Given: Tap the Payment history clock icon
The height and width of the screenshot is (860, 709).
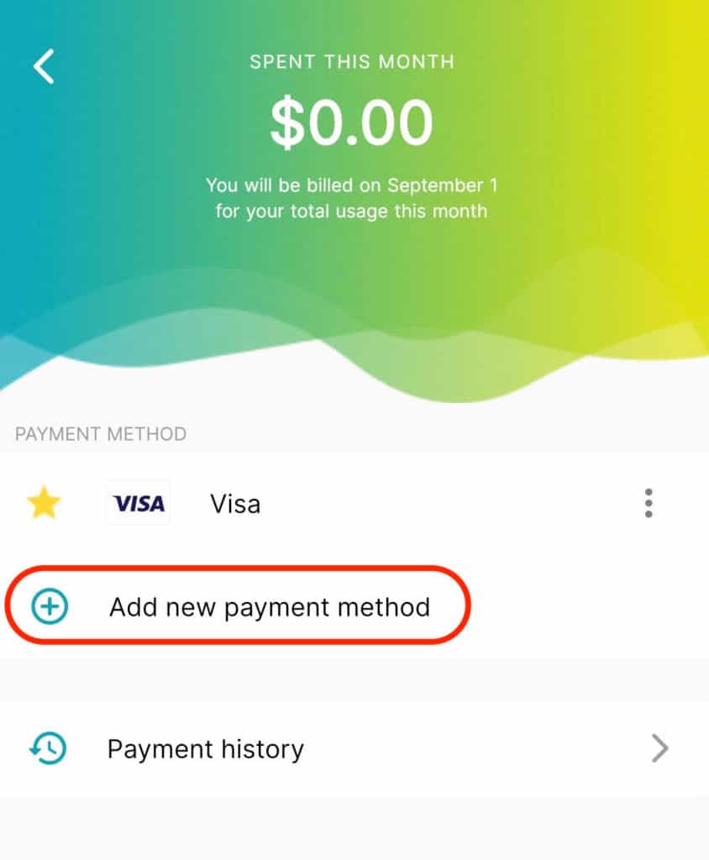Looking at the screenshot, I should (x=48, y=748).
